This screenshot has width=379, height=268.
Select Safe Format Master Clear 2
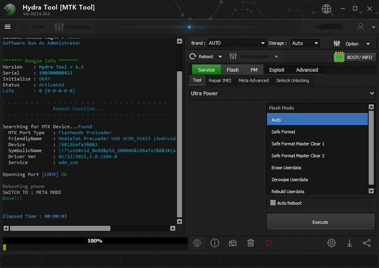click(317, 156)
